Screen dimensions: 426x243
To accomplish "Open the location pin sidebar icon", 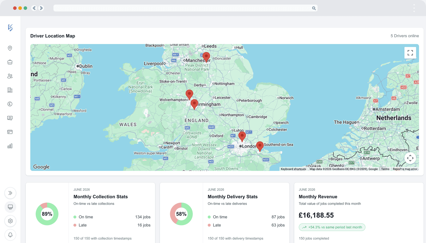I will [10, 48].
